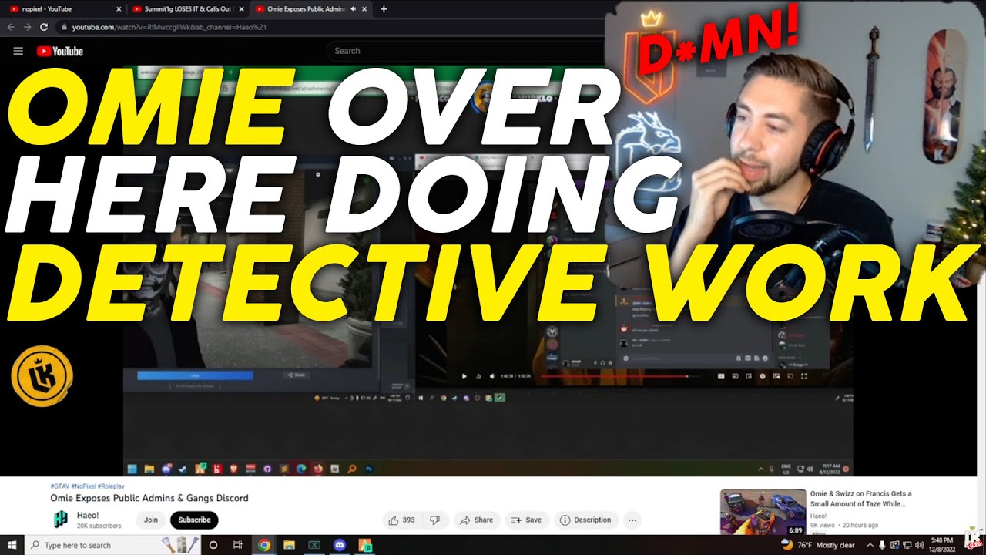Open Discord from the taskbar
This screenshot has height=555, width=986.
coord(340,545)
